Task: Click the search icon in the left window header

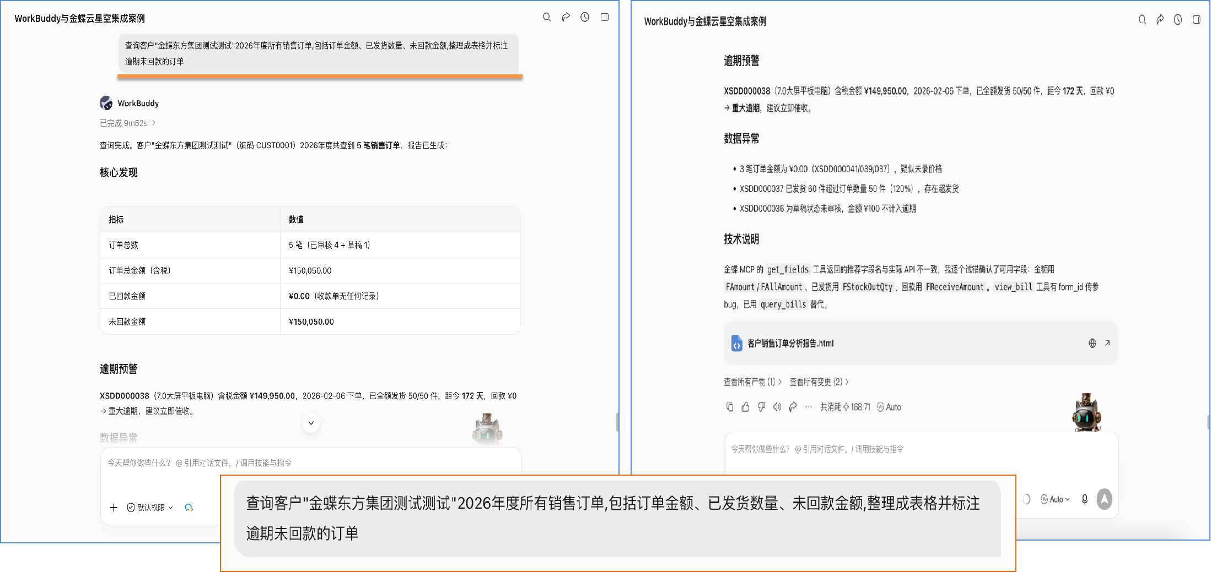Action: point(546,17)
